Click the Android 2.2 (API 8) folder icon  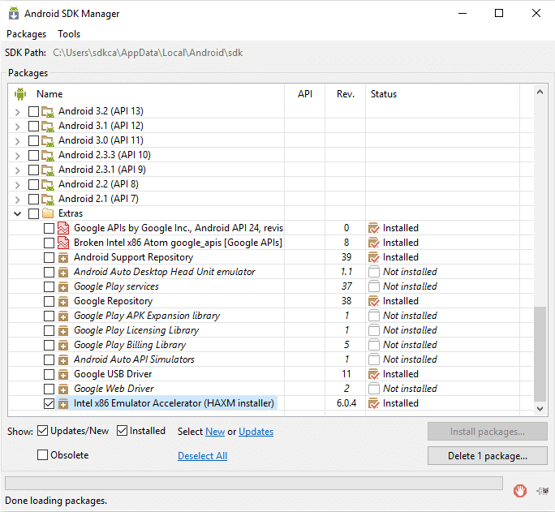pos(47,184)
